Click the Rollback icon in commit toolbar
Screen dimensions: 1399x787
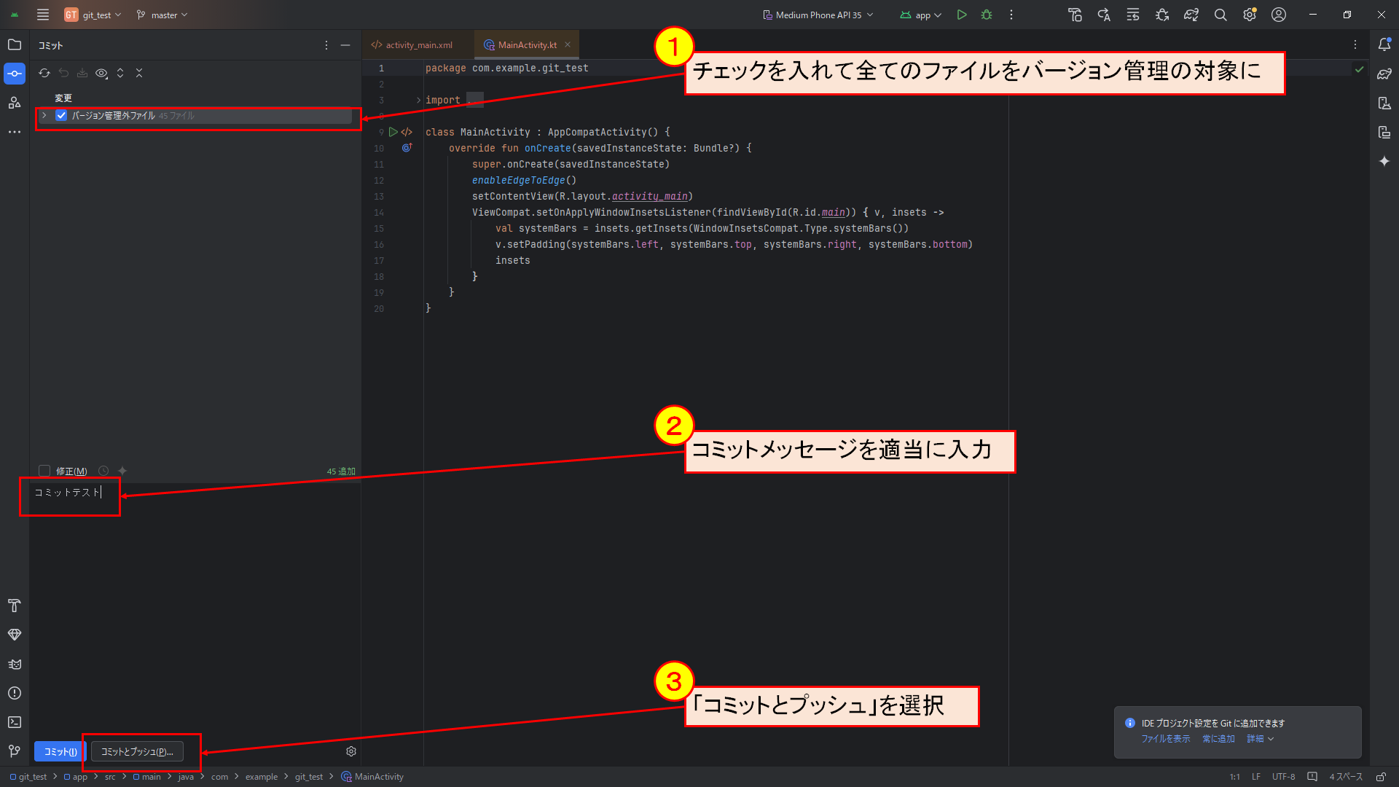63,73
